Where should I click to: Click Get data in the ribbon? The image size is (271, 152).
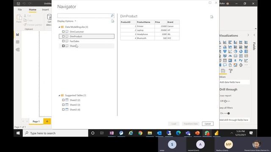pyautogui.click(x=49, y=20)
